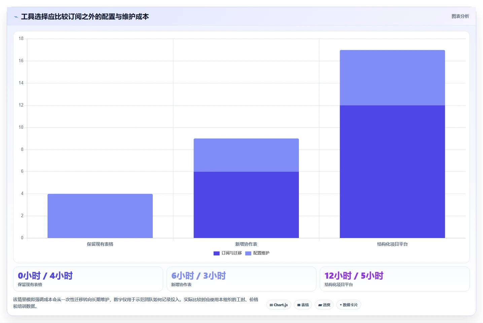Open the 12小时 / 5小时 stat card
The width and height of the screenshot is (483, 323).
click(x=394, y=279)
